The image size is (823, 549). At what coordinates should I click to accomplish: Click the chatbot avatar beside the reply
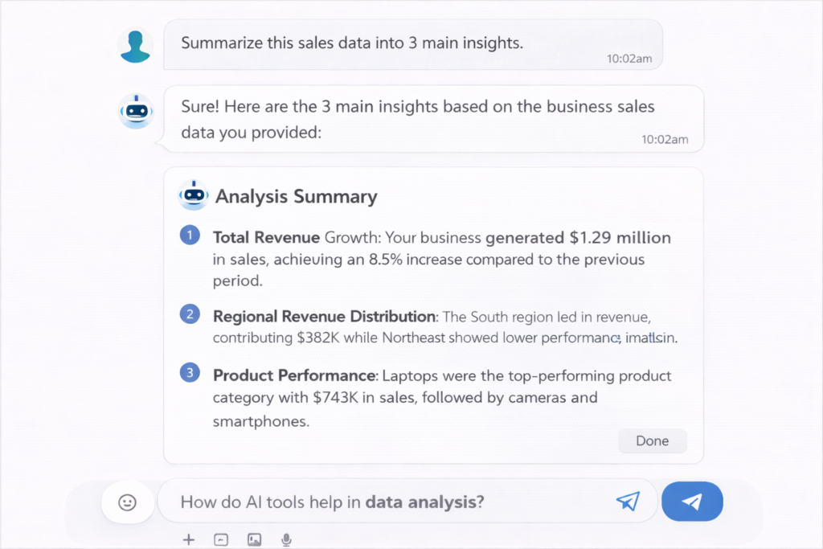tap(136, 111)
